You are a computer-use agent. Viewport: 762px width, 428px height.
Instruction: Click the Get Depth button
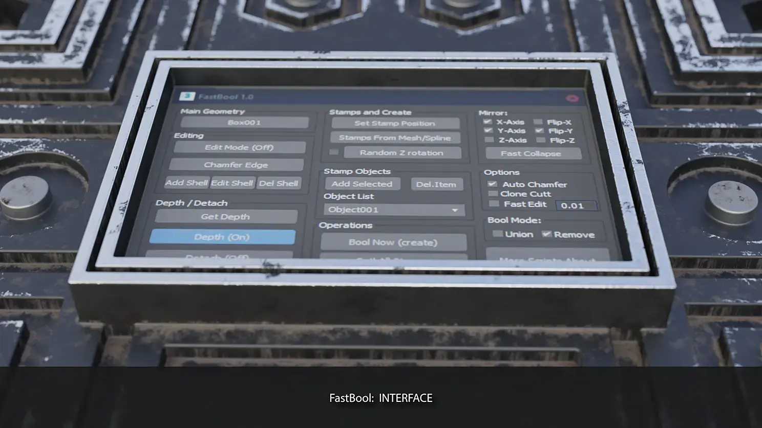pyautogui.click(x=226, y=217)
